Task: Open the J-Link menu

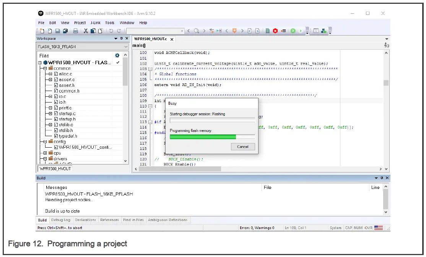Action: [x=95, y=23]
